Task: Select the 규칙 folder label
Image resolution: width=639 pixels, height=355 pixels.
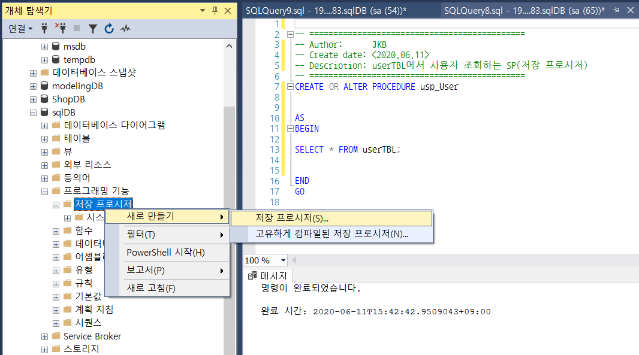Action: (x=83, y=283)
